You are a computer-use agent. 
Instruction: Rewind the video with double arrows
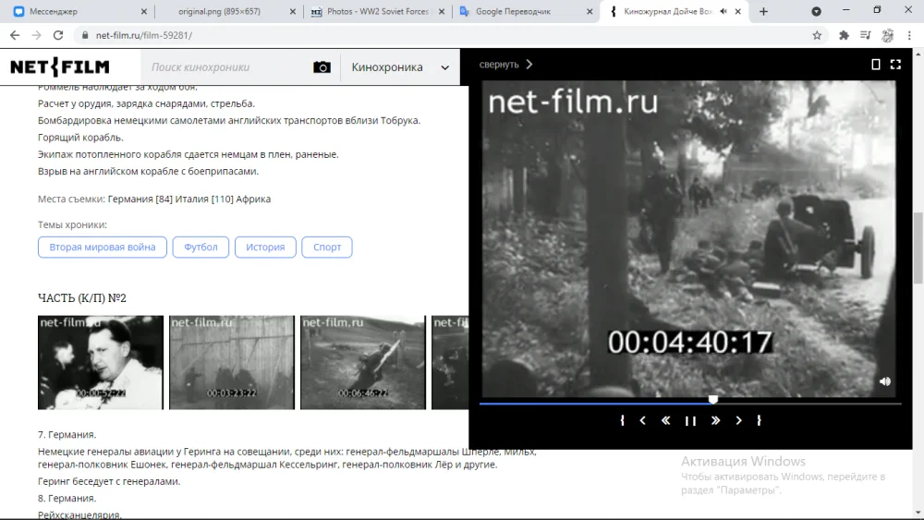(666, 420)
